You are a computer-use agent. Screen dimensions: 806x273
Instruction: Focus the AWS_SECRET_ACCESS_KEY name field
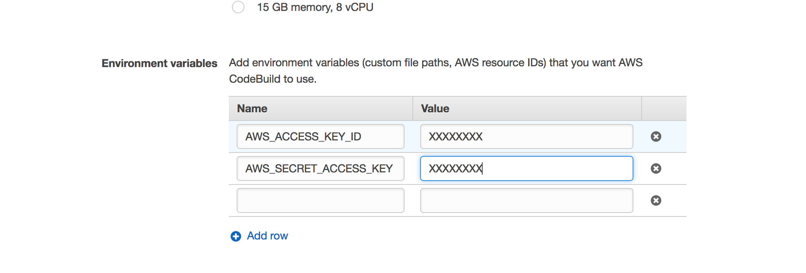pyautogui.click(x=320, y=168)
